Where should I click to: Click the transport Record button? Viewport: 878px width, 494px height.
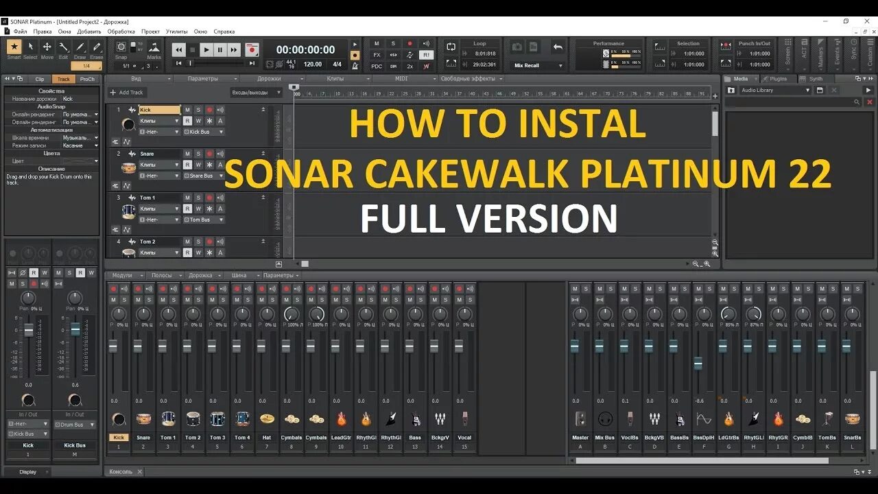click(252, 49)
